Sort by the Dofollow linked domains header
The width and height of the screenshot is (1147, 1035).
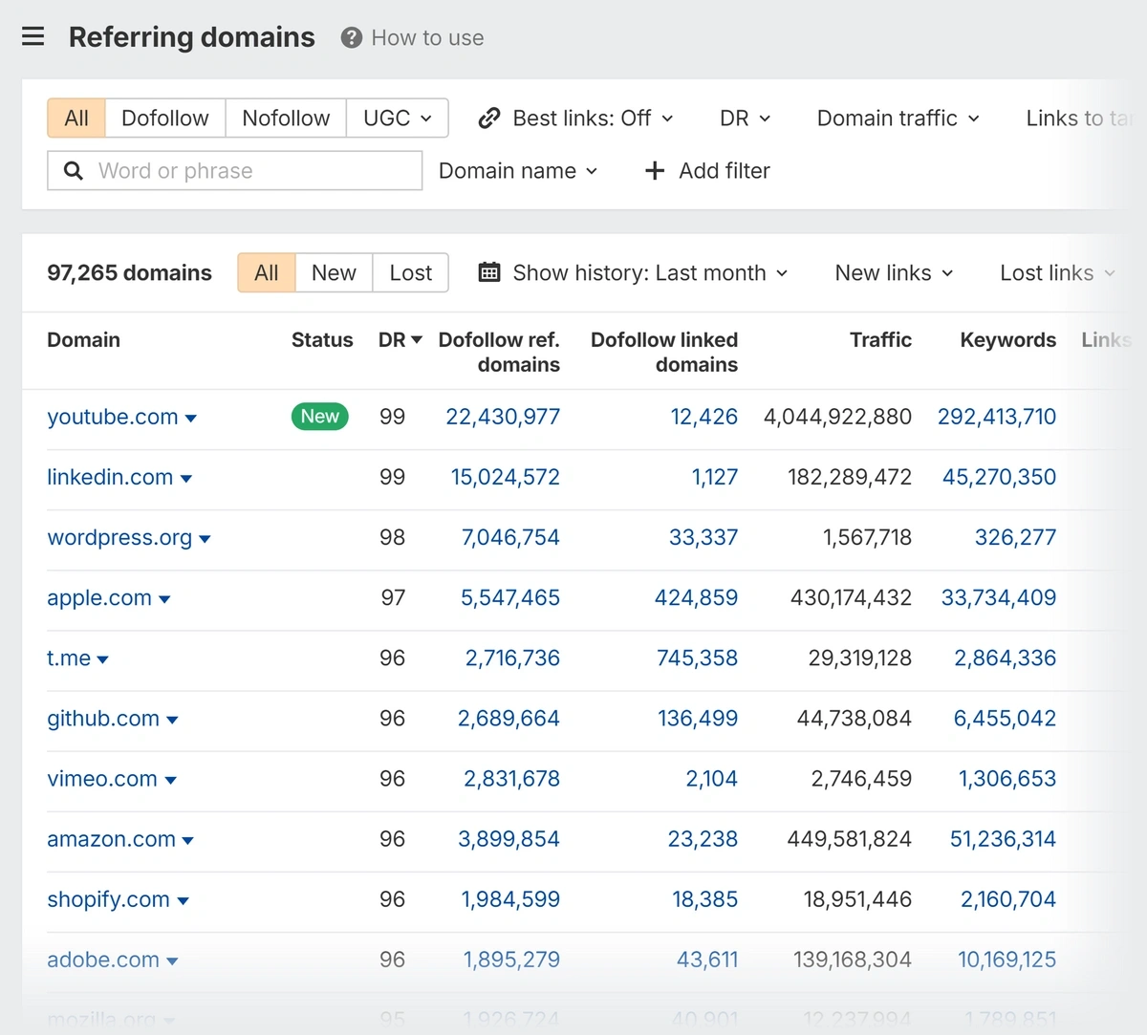(x=664, y=352)
